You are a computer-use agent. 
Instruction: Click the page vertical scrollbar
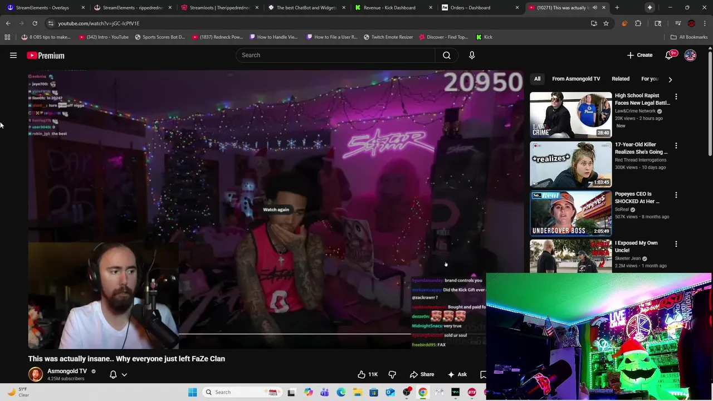click(710, 103)
